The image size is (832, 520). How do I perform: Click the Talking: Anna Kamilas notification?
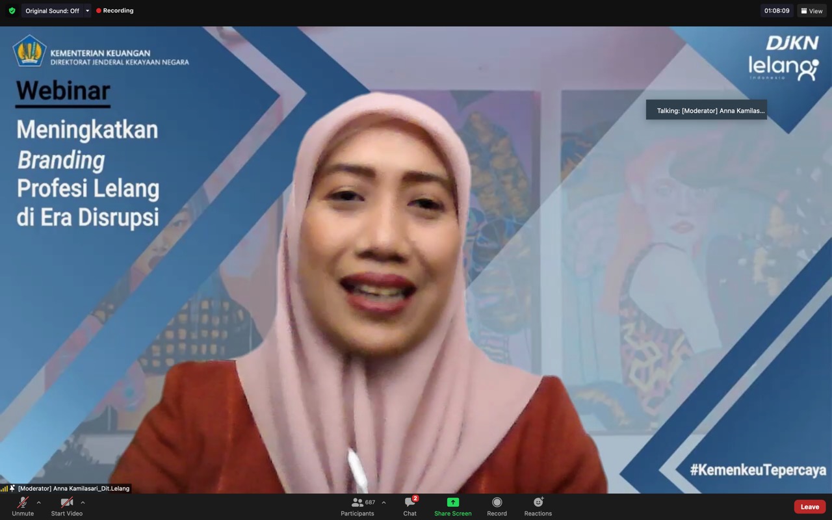point(707,110)
